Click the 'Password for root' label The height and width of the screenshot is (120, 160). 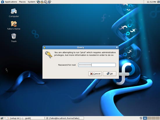tap(67, 65)
